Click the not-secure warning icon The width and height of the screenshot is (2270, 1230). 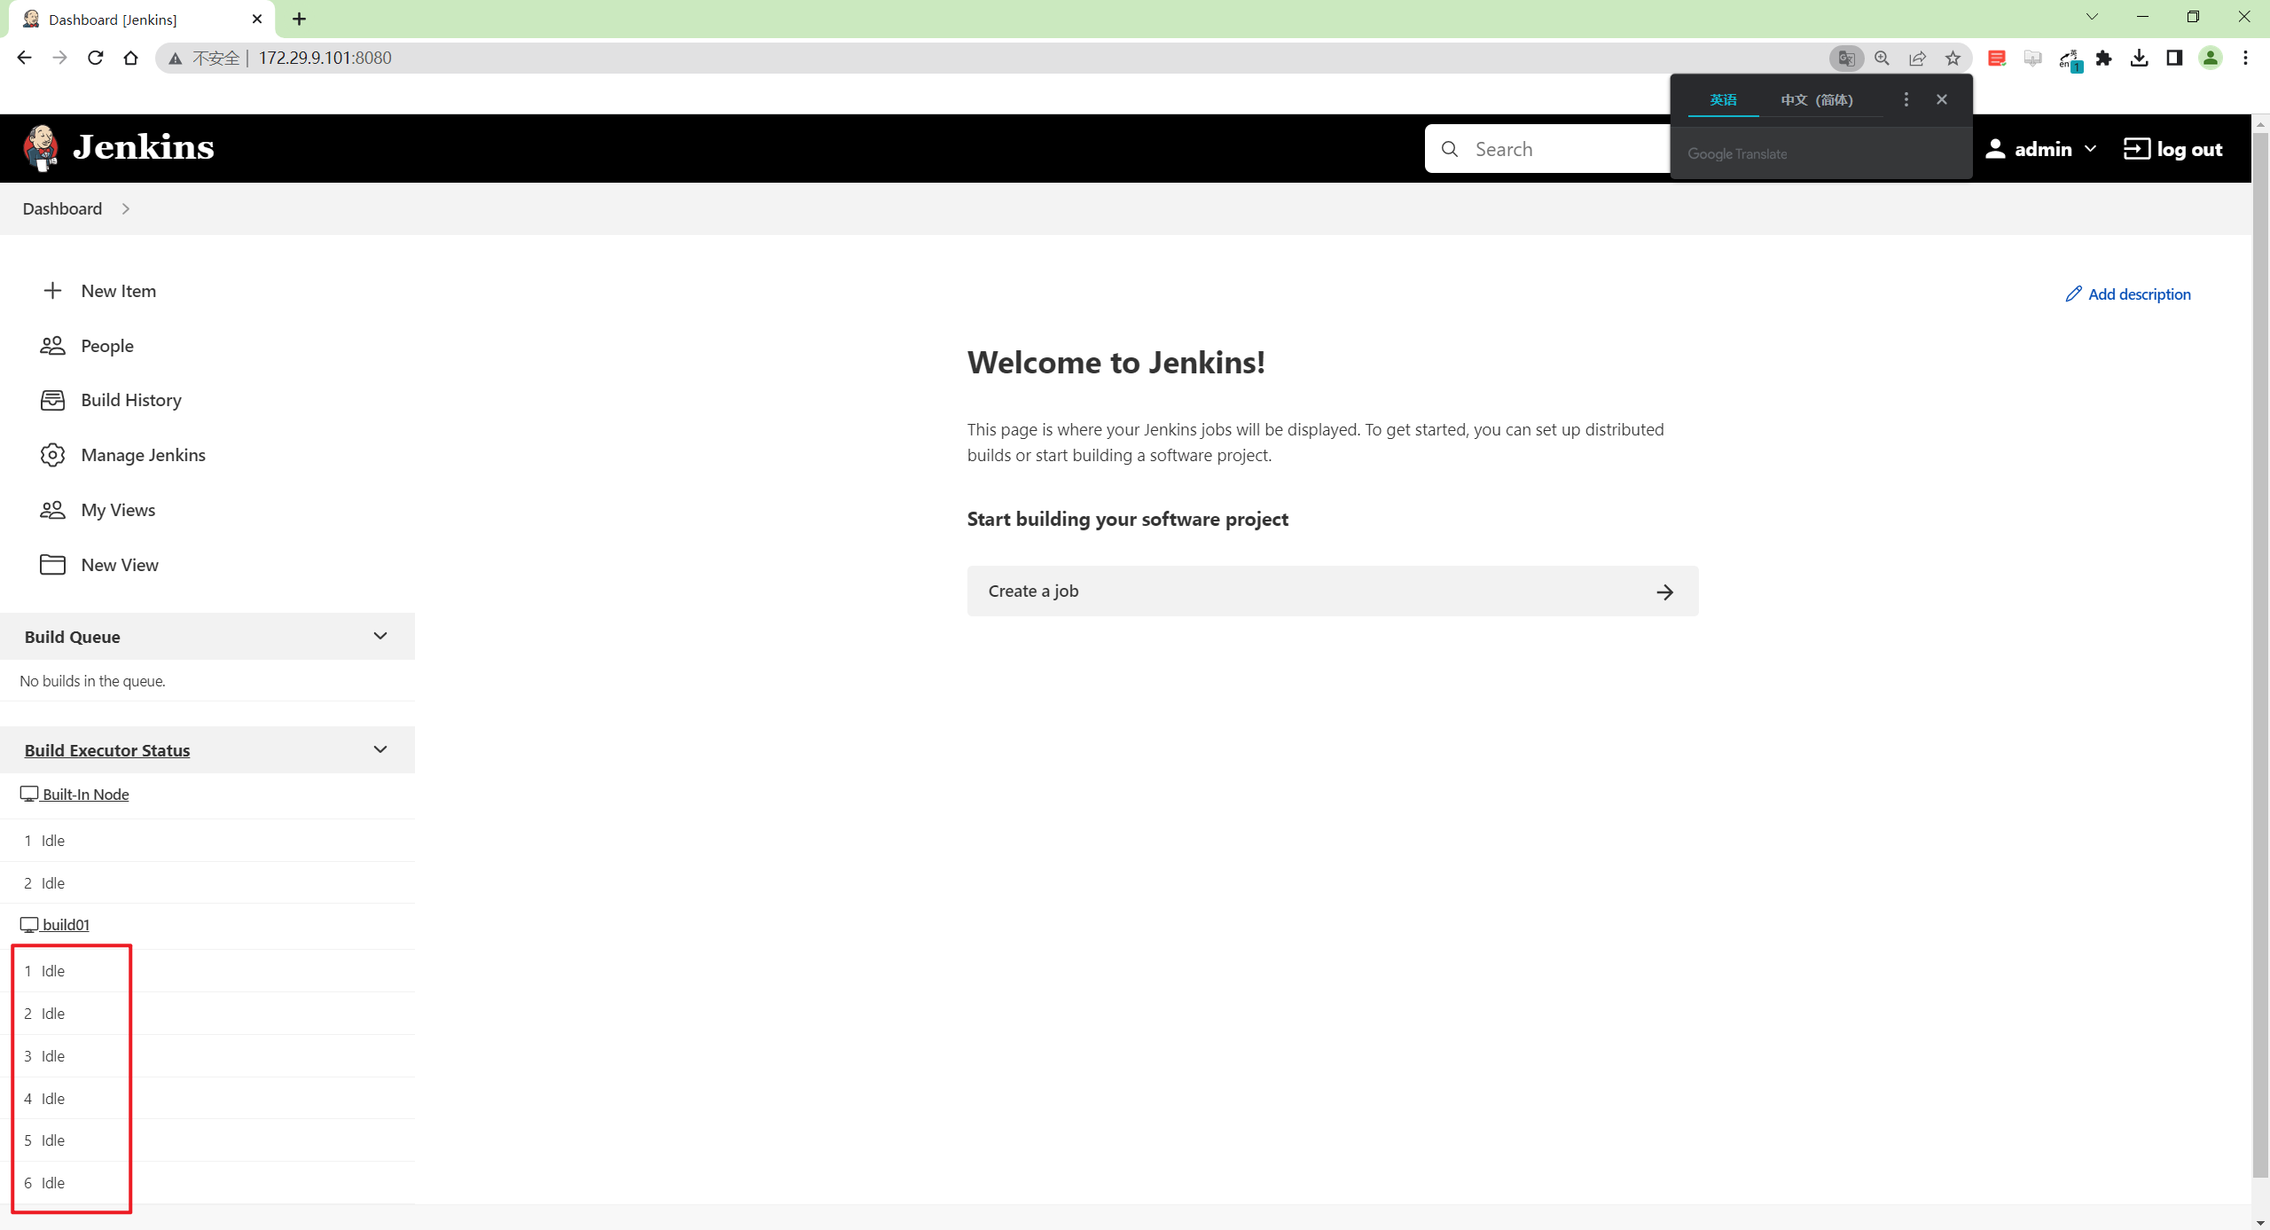click(x=176, y=59)
